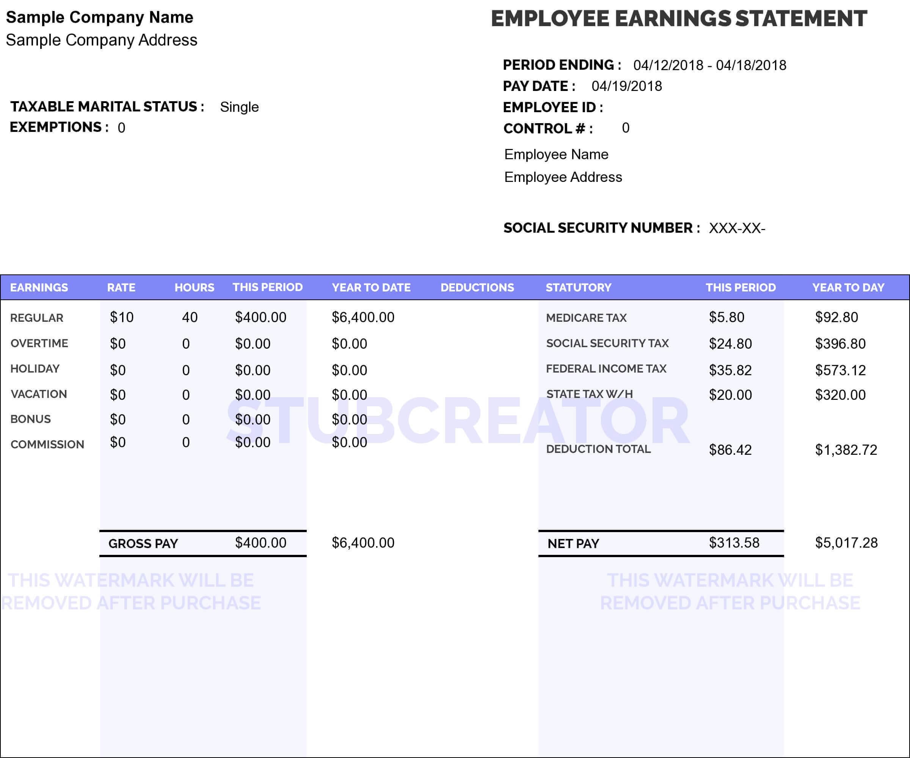Select the REGULAR earnings row label

[x=36, y=318]
